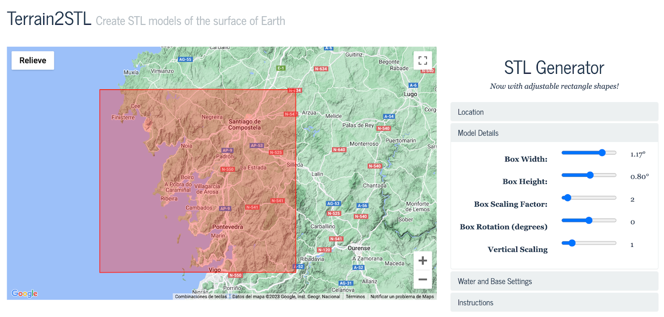Click the Muxía town label
Image resolution: width=664 pixels, height=317 pixels.
point(131,72)
